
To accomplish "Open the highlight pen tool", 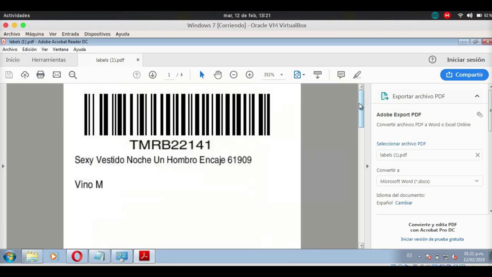I will (x=357, y=75).
